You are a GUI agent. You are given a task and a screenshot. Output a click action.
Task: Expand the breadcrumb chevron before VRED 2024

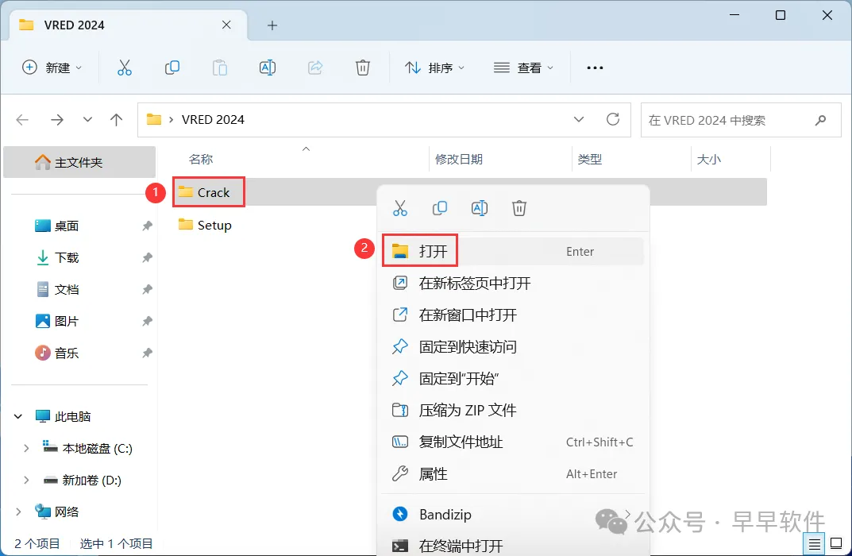[172, 120]
